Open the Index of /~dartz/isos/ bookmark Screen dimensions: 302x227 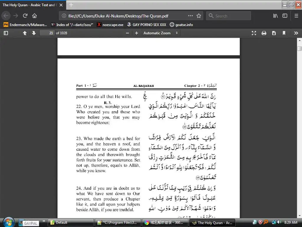tap(72, 25)
